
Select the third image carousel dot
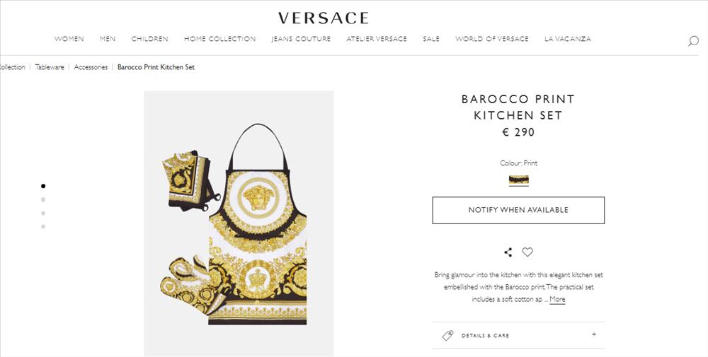point(43,213)
